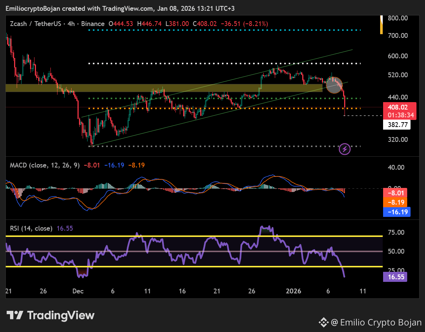Image resolution: width=425 pixels, height=332 pixels.
Task: Click the 2026 label on the date axis
Action: 294,291
